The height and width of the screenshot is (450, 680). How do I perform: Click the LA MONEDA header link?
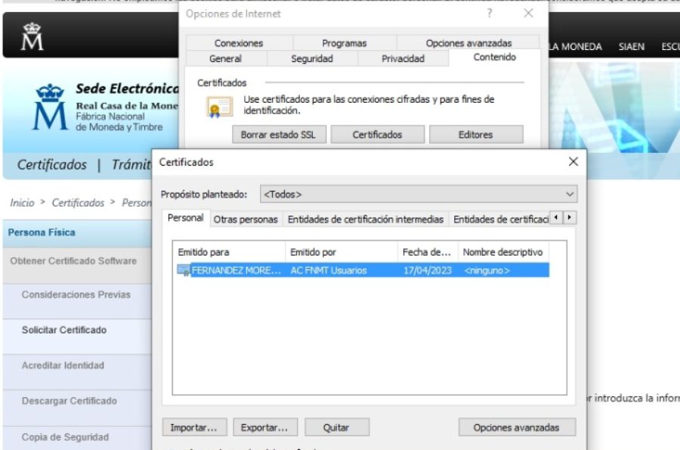tap(576, 47)
